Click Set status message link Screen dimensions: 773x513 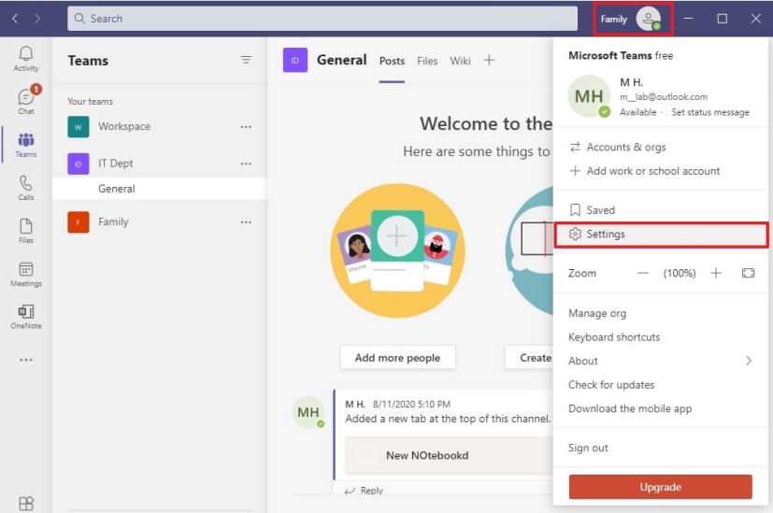(709, 112)
